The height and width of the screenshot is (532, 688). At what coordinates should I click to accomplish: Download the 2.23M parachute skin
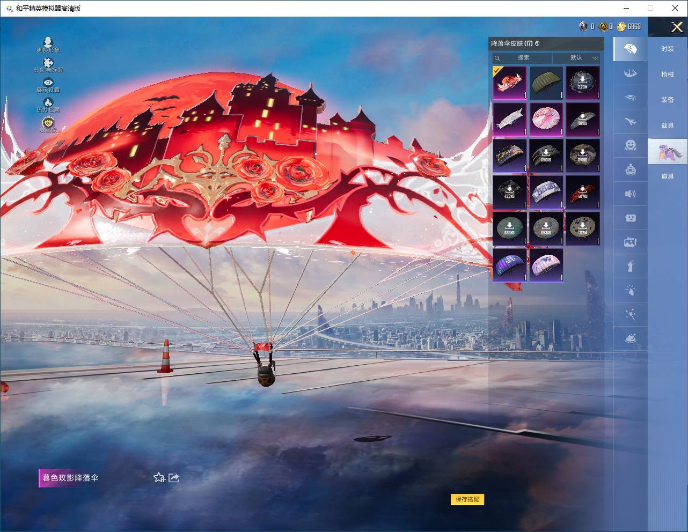point(582,83)
